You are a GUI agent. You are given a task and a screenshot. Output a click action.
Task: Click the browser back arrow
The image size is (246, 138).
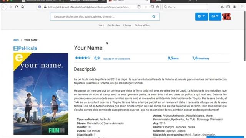coord(4,7)
